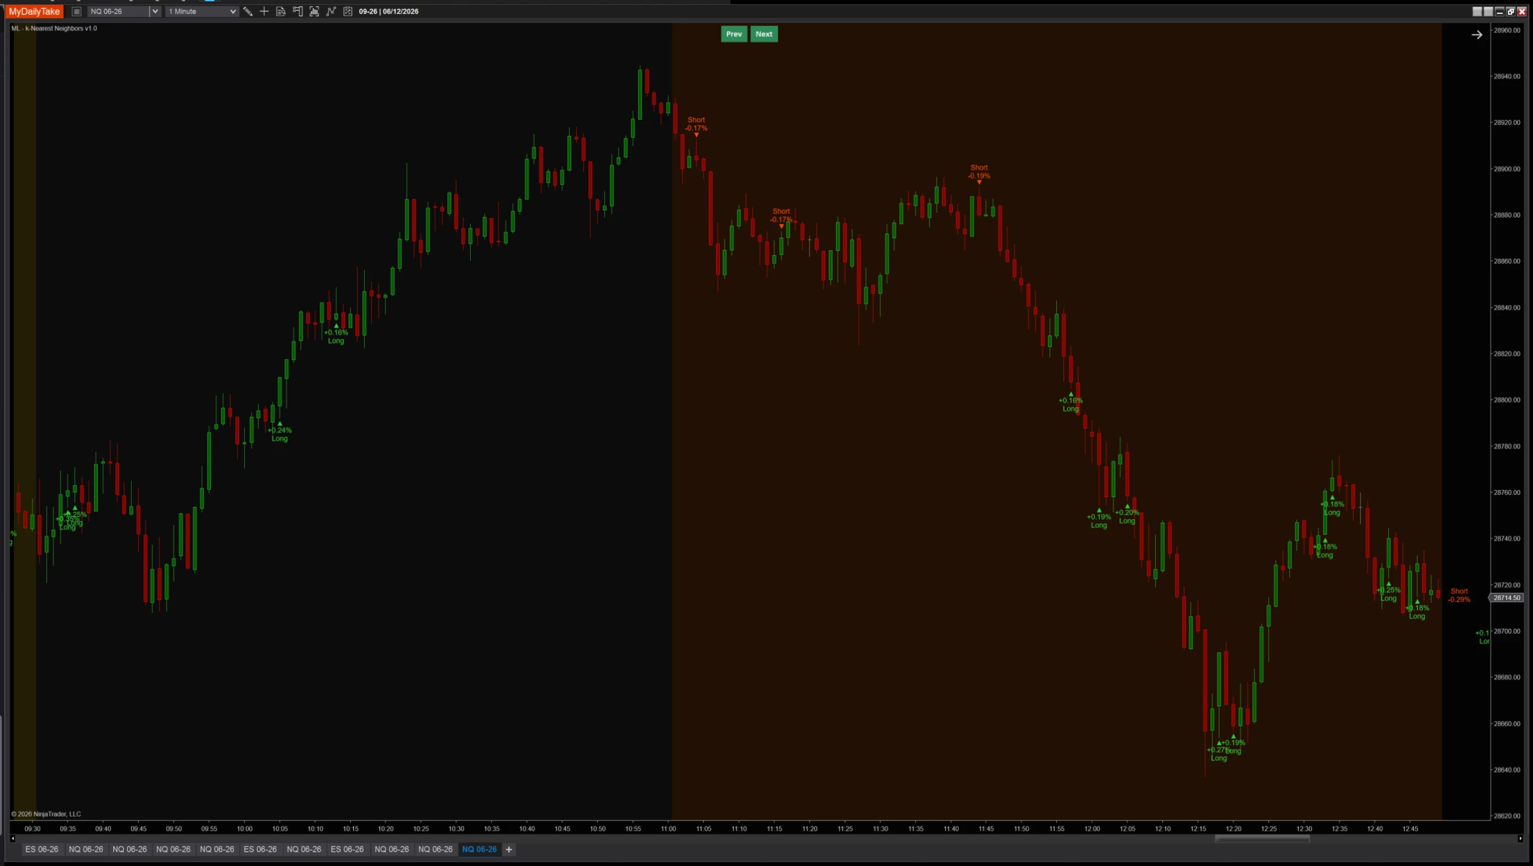
Task: Add a new chart tab with plus
Action: [509, 849]
